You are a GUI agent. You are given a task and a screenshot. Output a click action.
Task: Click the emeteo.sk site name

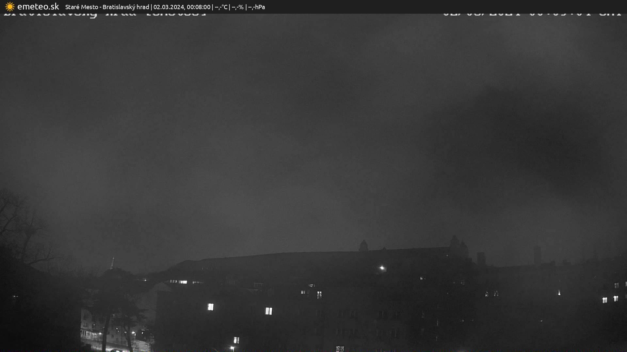[38, 7]
